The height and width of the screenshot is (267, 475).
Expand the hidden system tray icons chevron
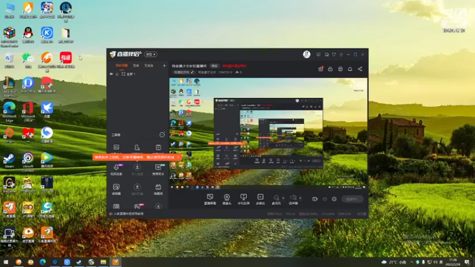pyautogui.click(x=411, y=262)
